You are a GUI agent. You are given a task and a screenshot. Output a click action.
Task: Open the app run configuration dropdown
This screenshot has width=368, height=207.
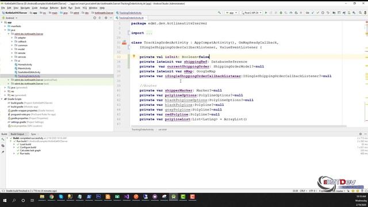coord(231,13)
